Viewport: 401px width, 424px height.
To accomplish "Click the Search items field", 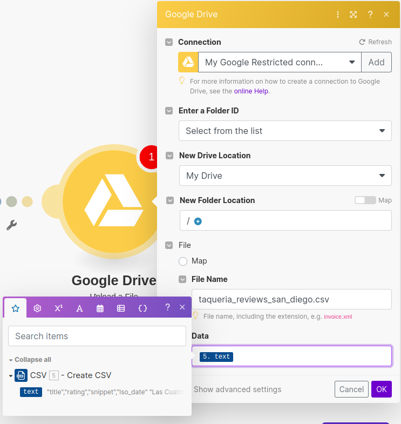I will (x=97, y=336).
